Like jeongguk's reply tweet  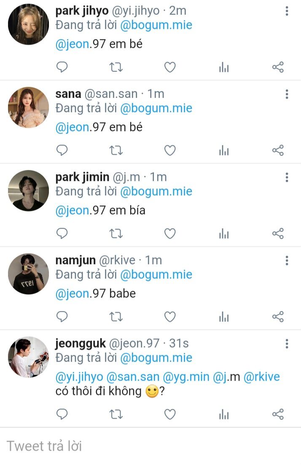pos(170,415)
